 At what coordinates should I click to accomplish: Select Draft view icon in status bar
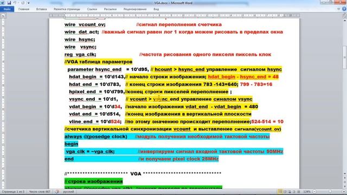[x=299, y=192]
